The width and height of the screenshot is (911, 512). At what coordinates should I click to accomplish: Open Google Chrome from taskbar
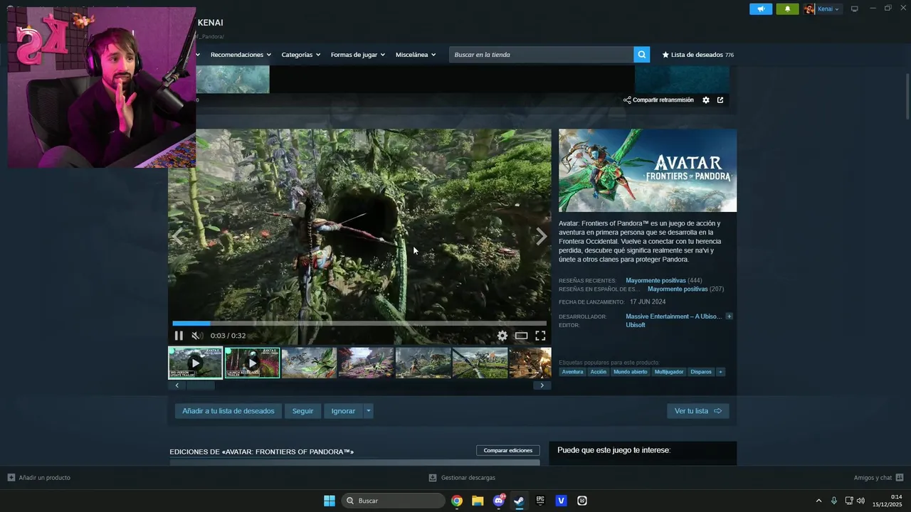coord(457,501)
